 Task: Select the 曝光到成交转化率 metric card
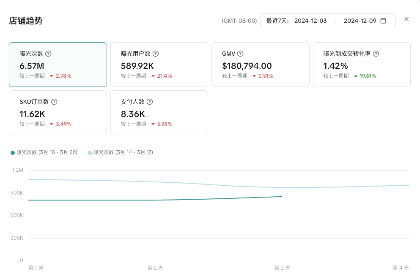coord(362,65)
